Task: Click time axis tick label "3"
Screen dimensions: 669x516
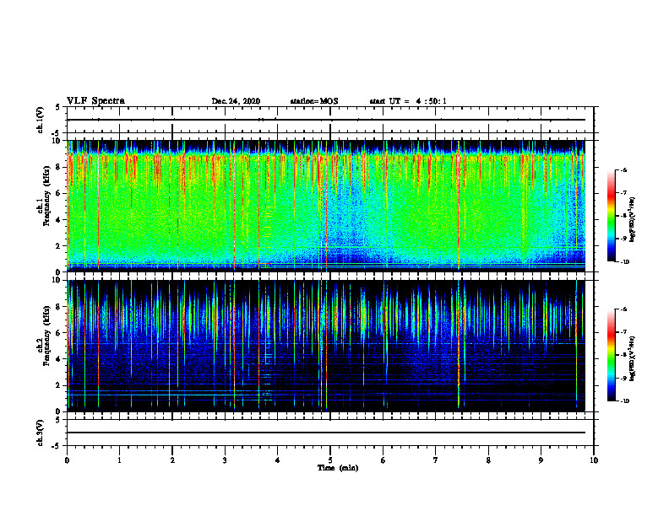Action: pyautogui.click(x=225, y=460)
